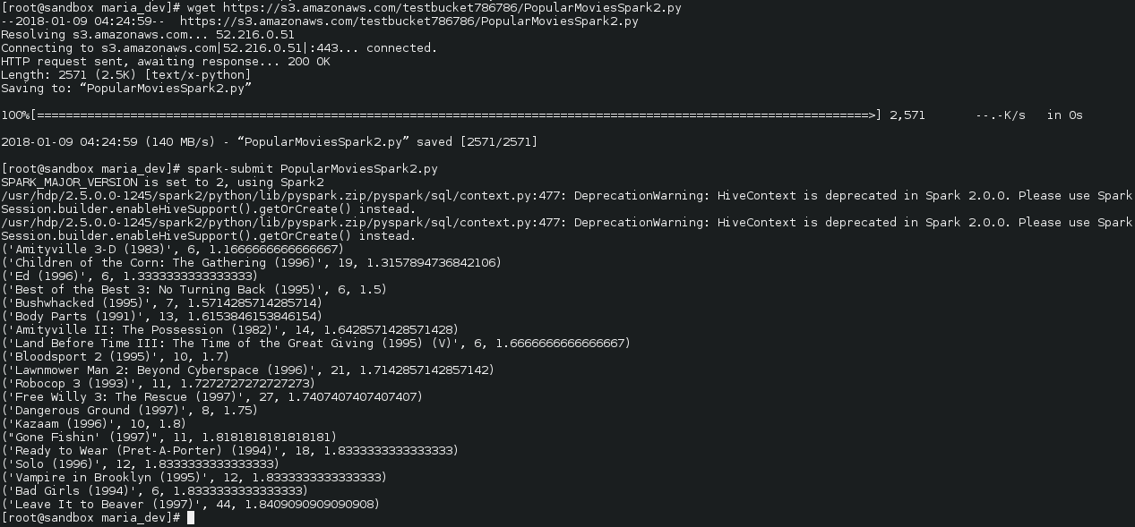The width and height of the screenshot is (1135, 527).
Task: Select the 'Amityville 3-D (1983)' output line
Action: coord(173,250)
